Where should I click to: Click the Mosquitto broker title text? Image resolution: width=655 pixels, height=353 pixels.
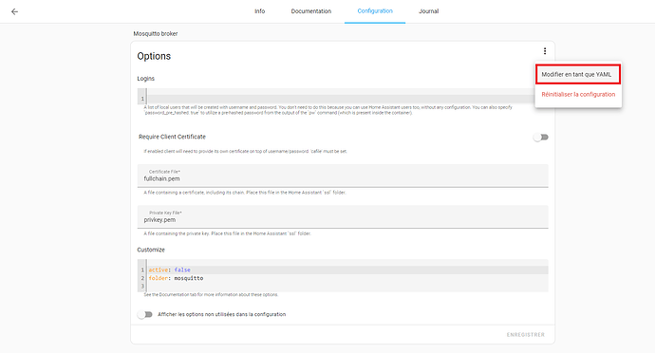point(156,34)
